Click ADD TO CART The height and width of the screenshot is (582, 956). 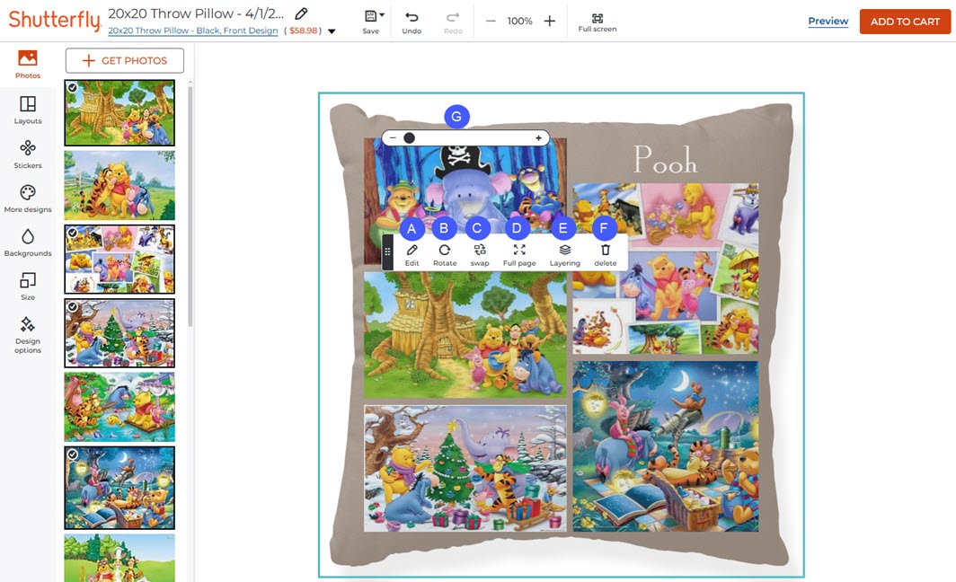click(905, 22)
